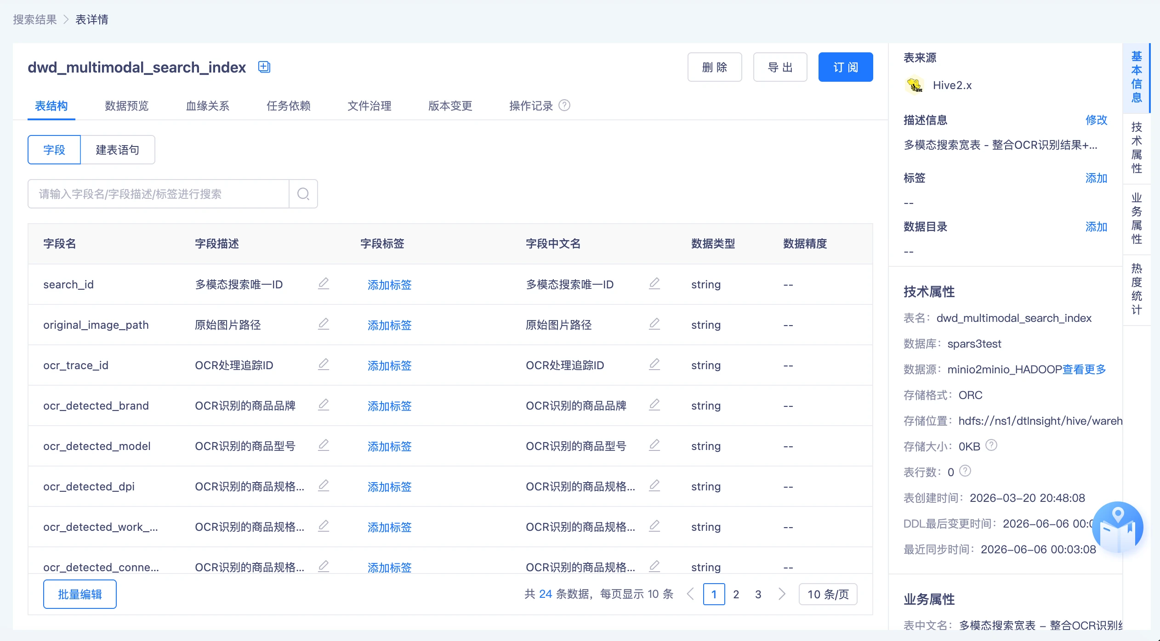This screenshot has width=1160, height=641.
Task: Click the original_image_path field name cell
Action: (x=96, y=325)
